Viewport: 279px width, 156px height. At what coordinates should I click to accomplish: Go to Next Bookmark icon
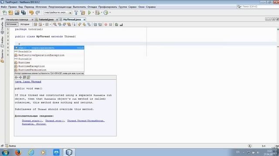[x=84, y=25]
